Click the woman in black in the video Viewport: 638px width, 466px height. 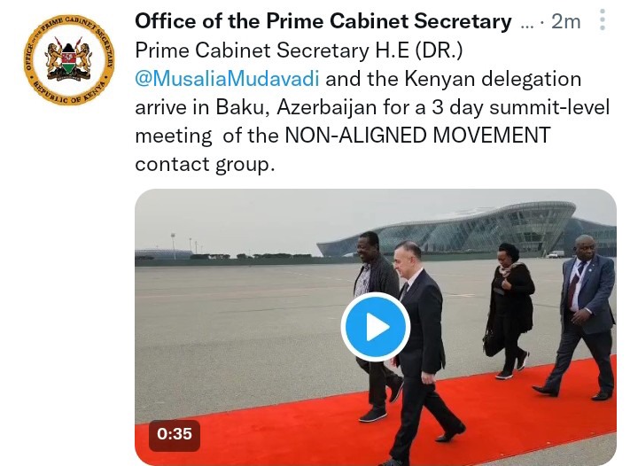pos(510,311)
